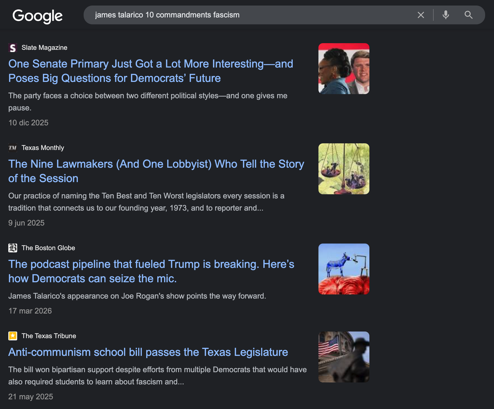Open the Boston Globe donkey illustration thumbnail
The height and width of the screenshot is (409, 494).
coord(344,269)
